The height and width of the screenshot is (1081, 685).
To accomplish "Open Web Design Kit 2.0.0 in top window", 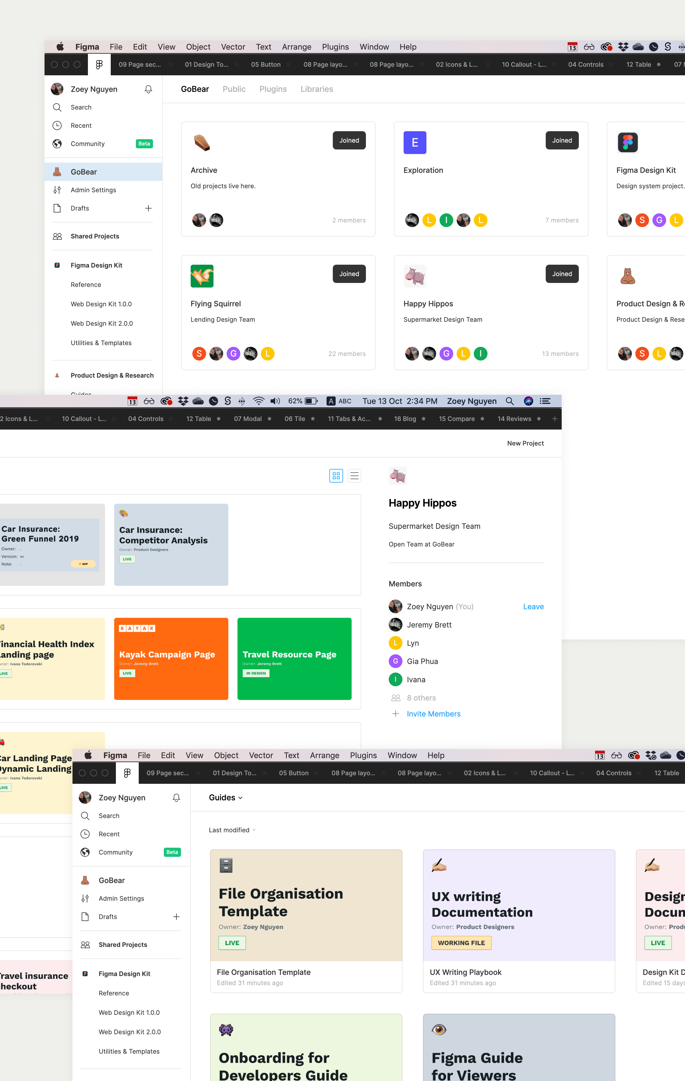I will point(102,323).
